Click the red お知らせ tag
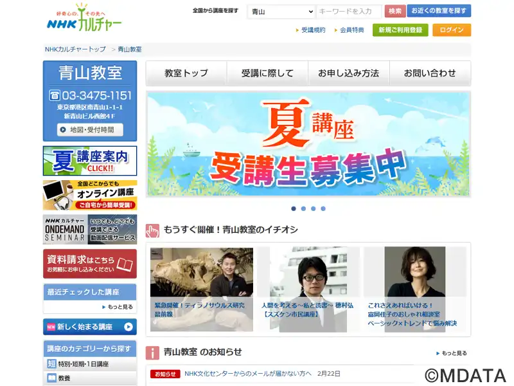This screenshot has height=386, width=514. [165, 374]
